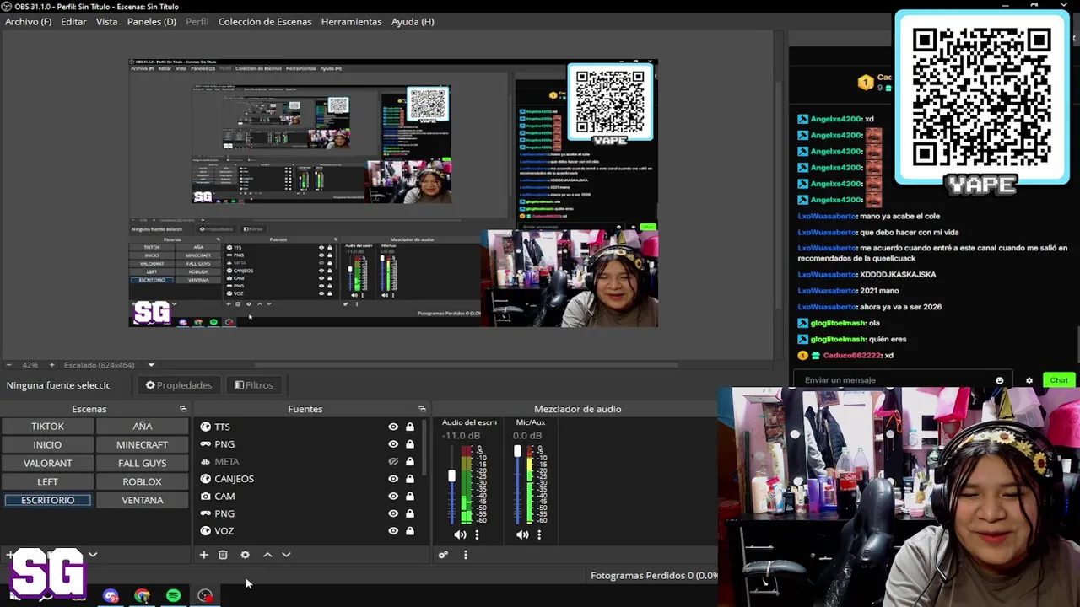Mute Audio del escritorio speaker
This screenshot has height=607, width=1080.
pos(460,534)
